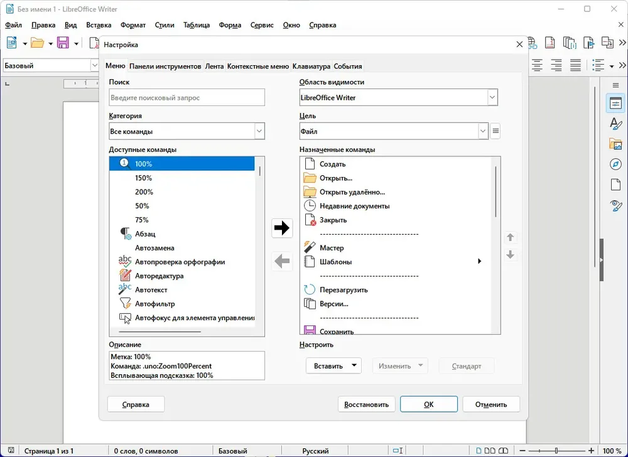Click the document save status icon in status bar
The width and height of the screenshot is (628, 457).
pyautogui.click(x=11, y=451)
